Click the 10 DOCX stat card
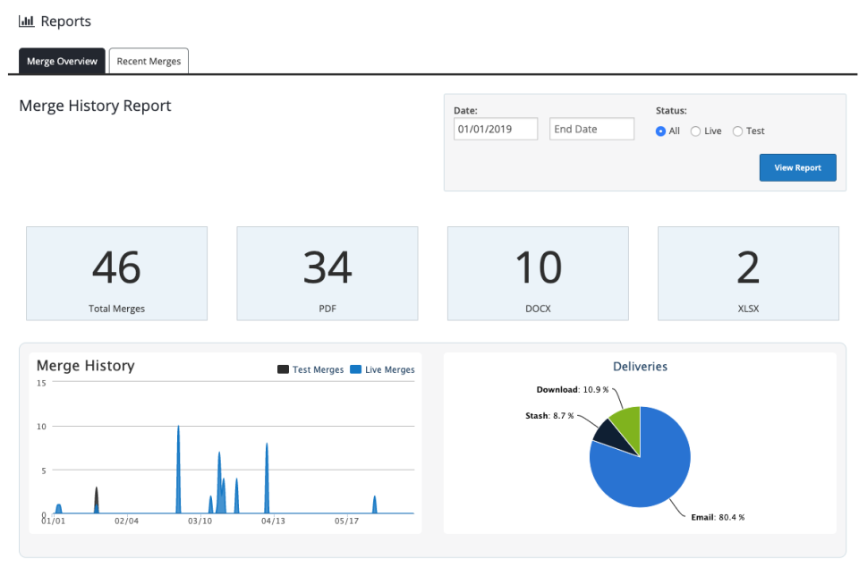The width and height of the screenshot is (859, 568). (538, 273)
